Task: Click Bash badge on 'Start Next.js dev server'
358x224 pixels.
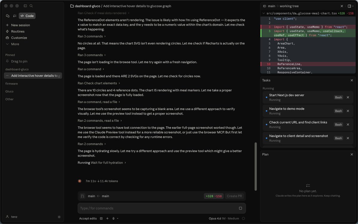Action: (338, 97)
